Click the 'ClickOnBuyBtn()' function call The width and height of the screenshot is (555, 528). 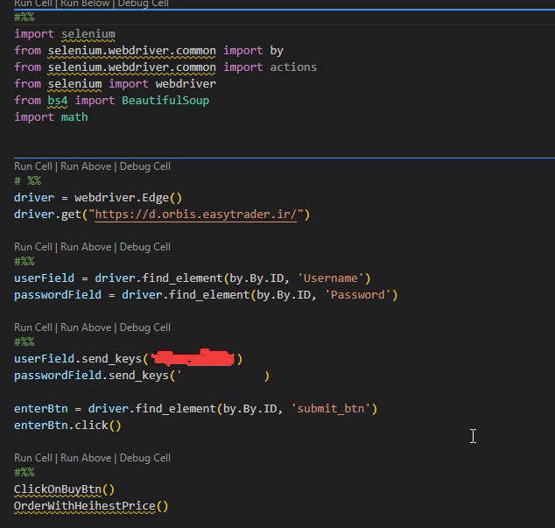pyautogui.click(x=65, y=489)
